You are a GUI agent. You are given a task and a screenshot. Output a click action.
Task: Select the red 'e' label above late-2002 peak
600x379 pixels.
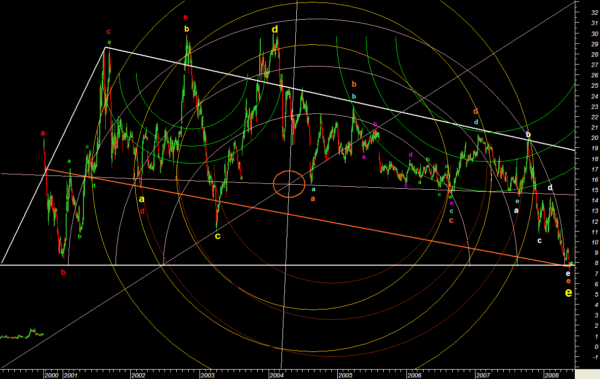click(x=185, y=17)
